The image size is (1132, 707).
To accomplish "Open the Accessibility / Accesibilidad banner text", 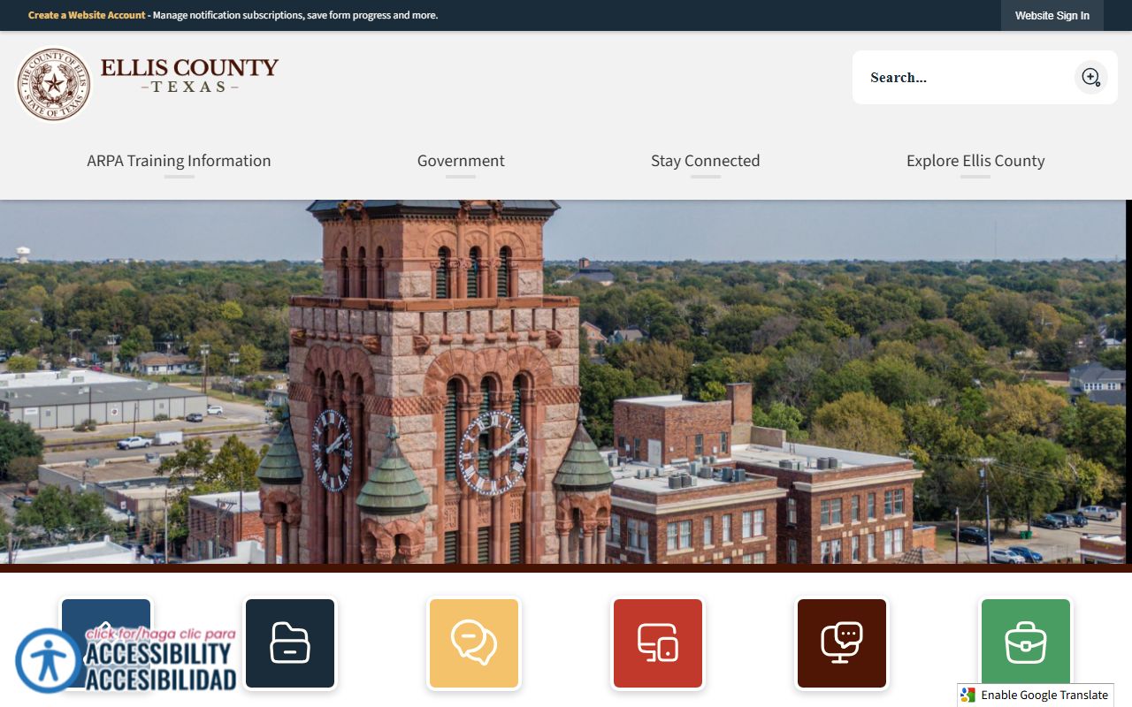I will click(161, 661).
